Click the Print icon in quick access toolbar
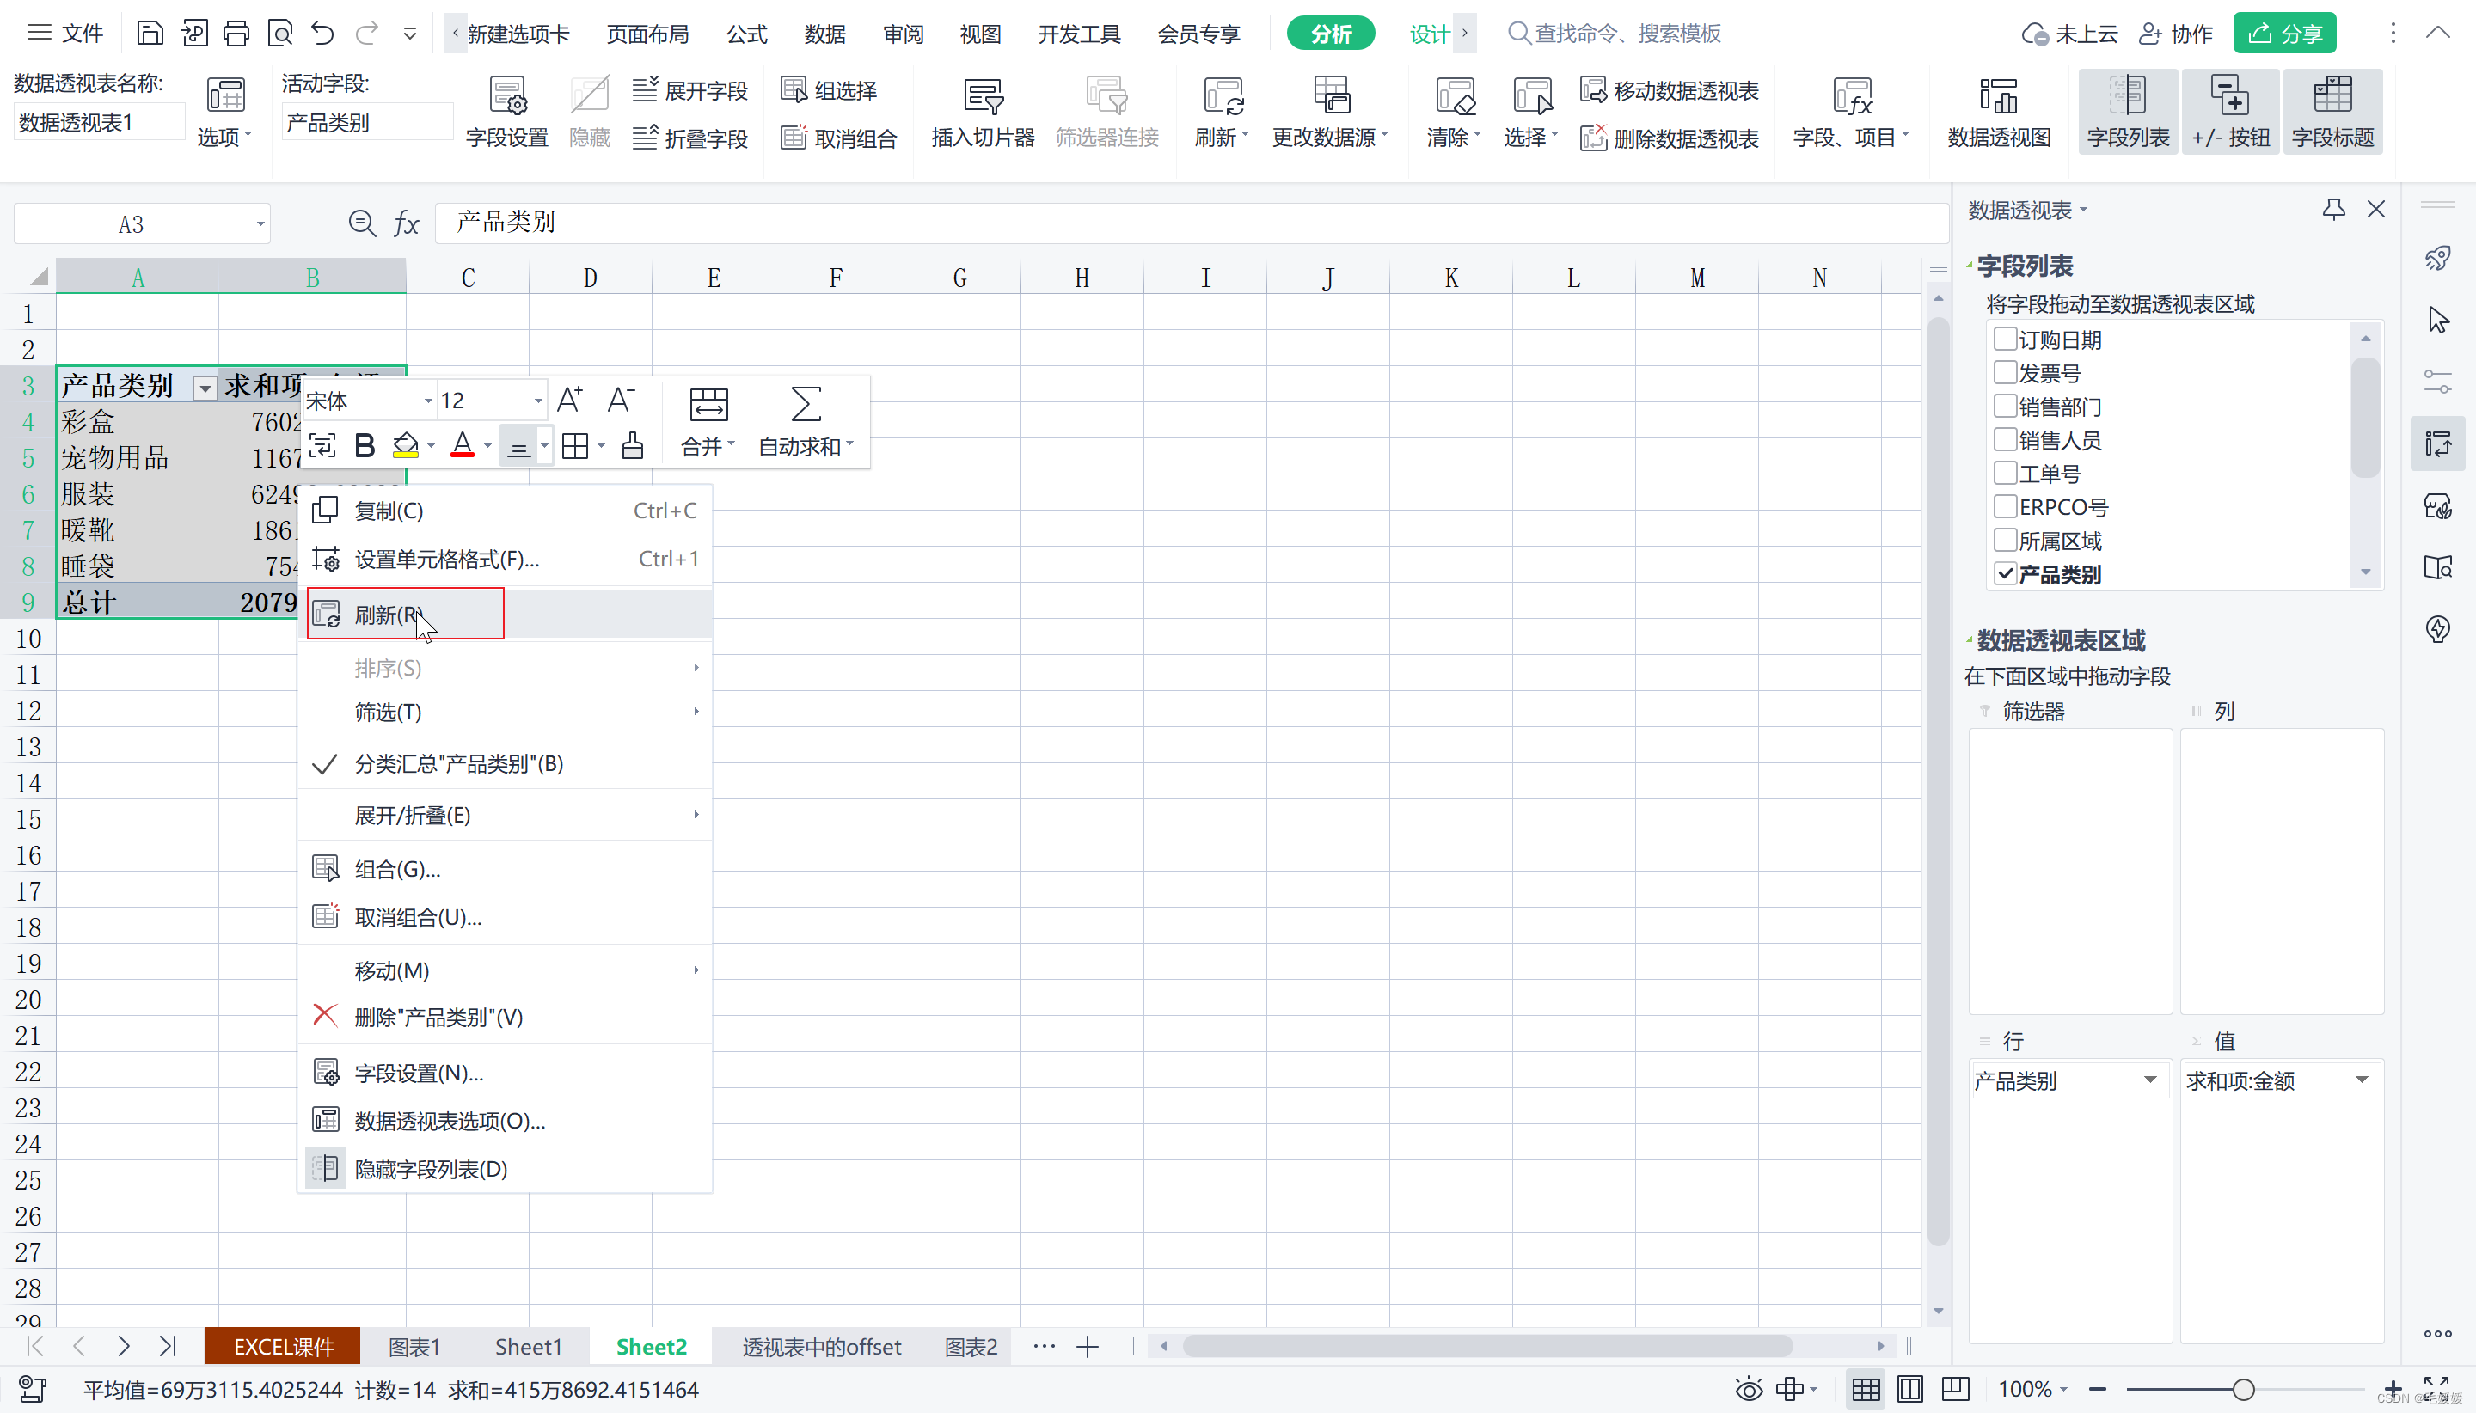The width and height of the screenshot is (2476, 1413). click(x=236, y=34)
